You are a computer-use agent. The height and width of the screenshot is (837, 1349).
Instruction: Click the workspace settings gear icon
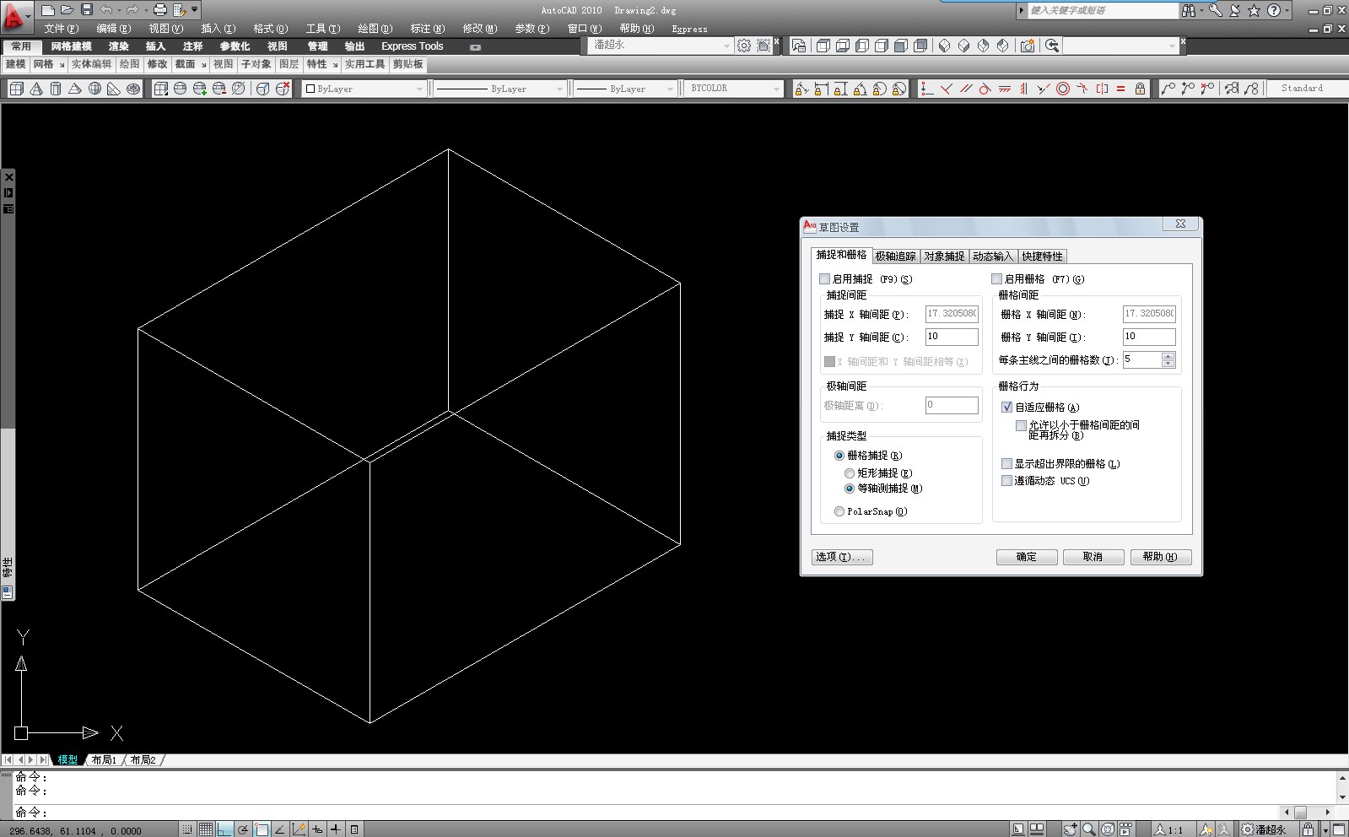[x=744, y=46]
